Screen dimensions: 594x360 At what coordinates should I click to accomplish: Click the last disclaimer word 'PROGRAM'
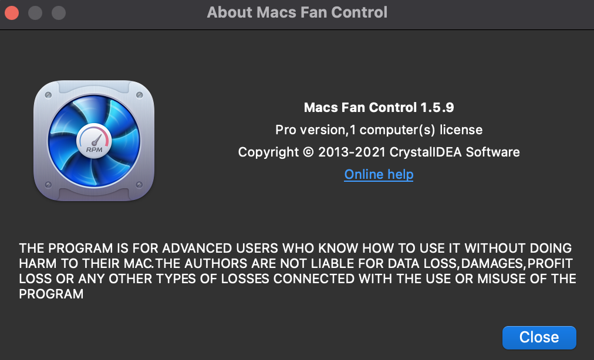[51, 294]
